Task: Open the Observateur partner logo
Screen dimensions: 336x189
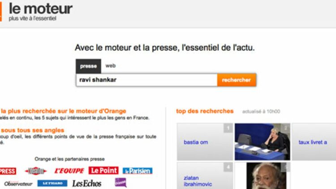Action: (x=18, y=184)
